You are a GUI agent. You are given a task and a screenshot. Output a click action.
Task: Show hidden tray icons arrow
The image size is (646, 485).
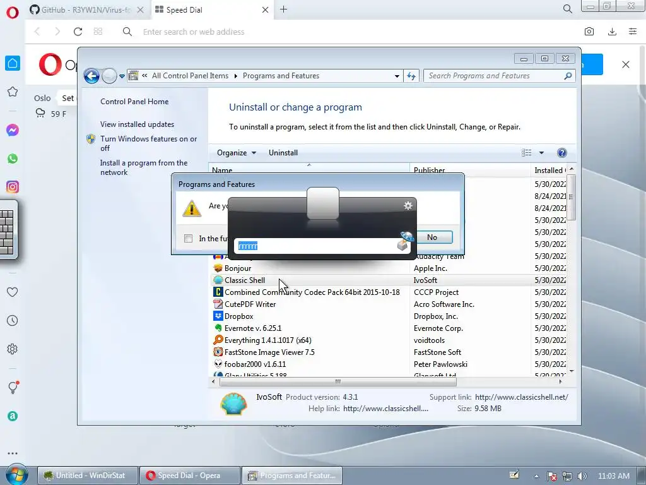point(536,476)
